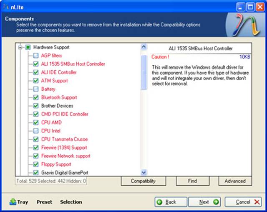The width and height of the screenshot is (267, 212).
Task: Open the Selection menu
Action: click(x=71, y=202)
